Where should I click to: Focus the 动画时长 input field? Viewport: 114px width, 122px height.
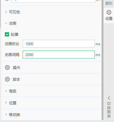pyautogui.click(x=59, y=44)
